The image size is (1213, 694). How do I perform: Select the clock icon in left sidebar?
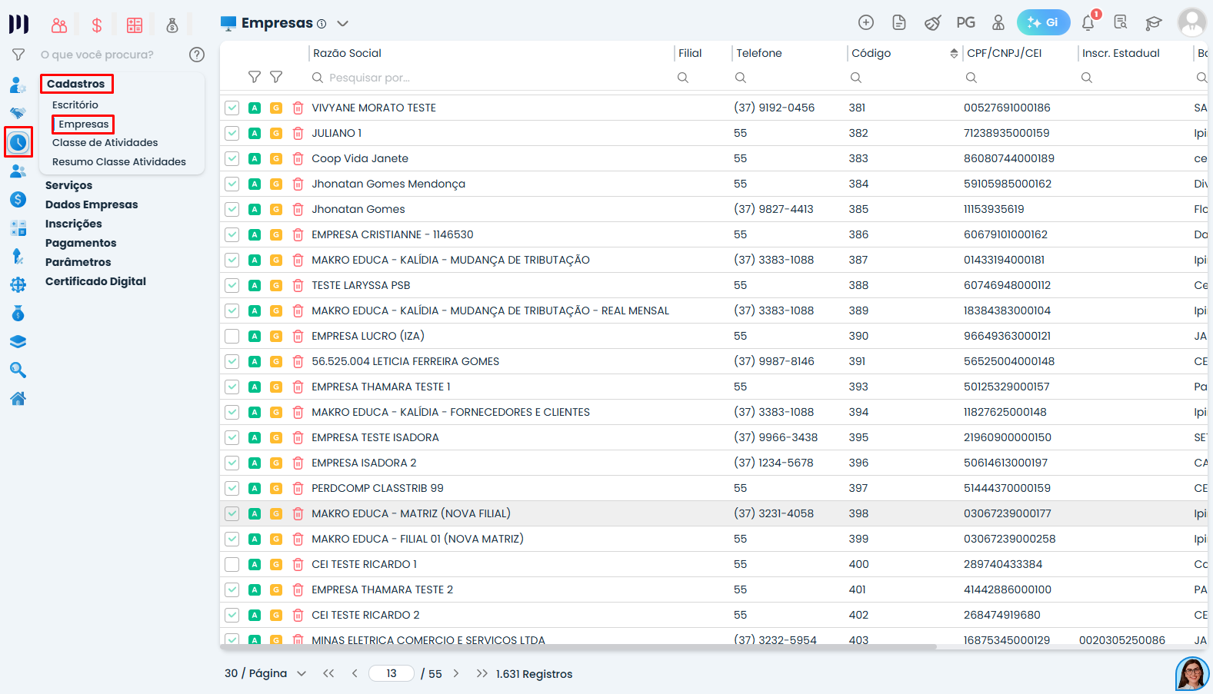18,142
